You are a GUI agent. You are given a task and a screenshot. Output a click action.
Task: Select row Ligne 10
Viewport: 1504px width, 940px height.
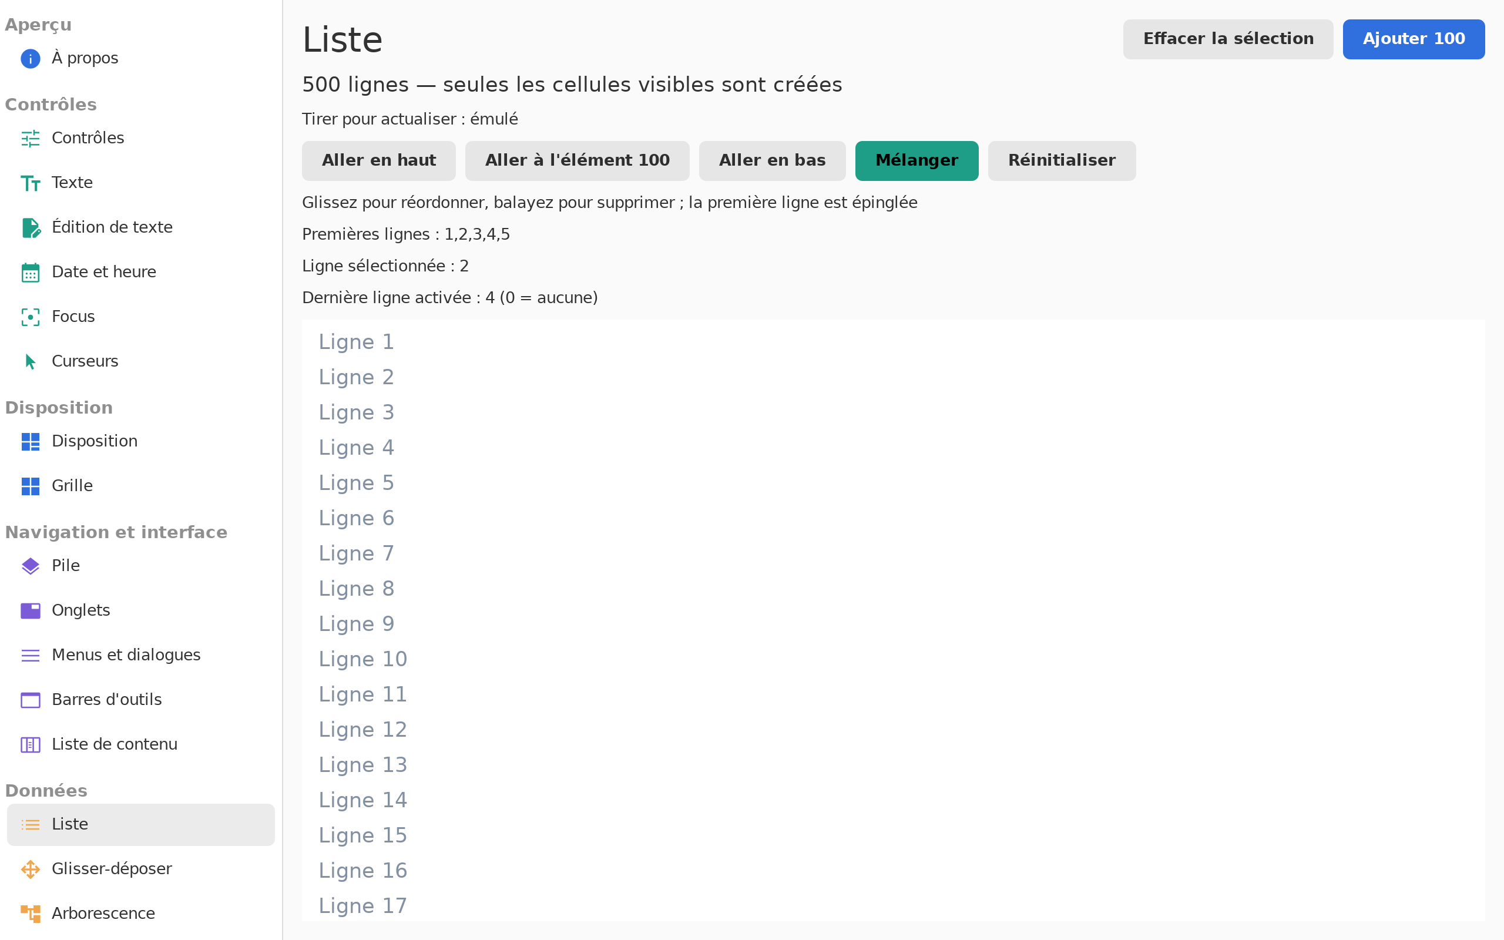pos(893,659)
